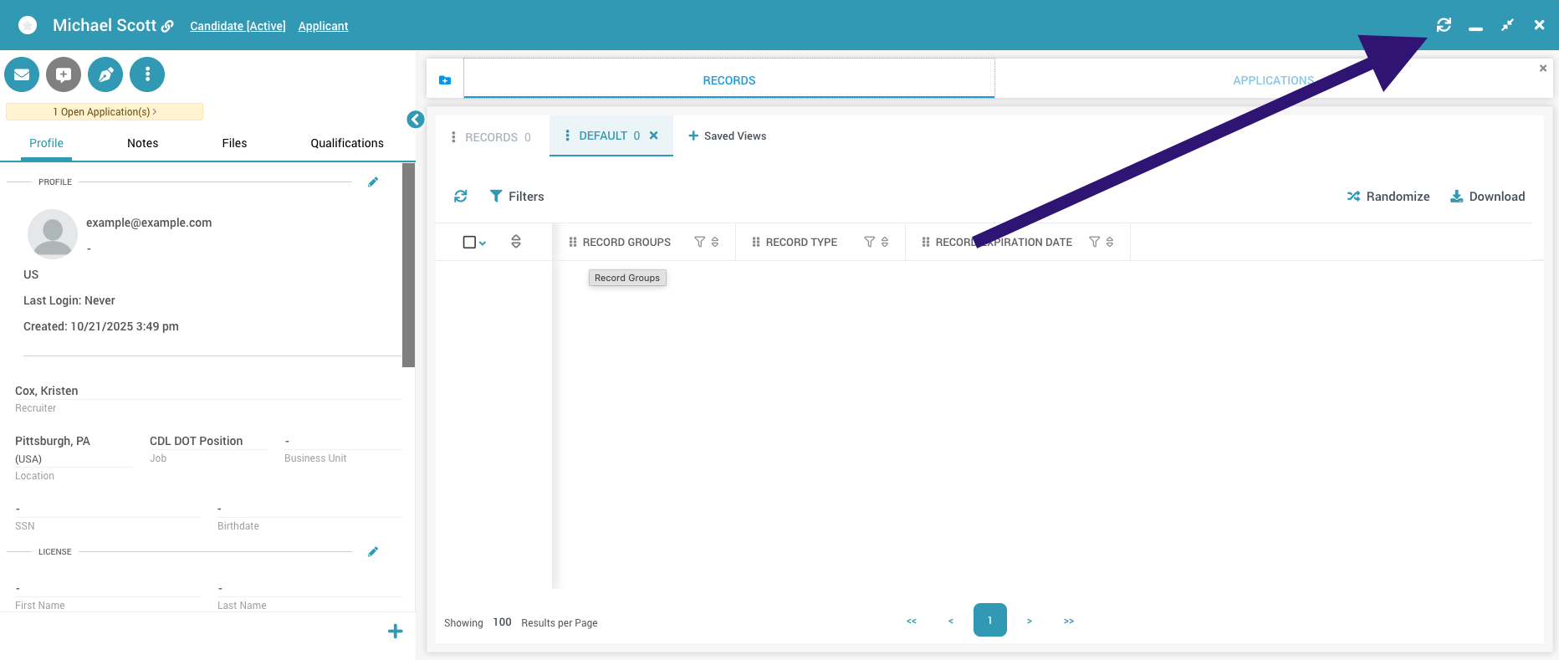Image resolution: width=1559 pixels, height=660 pixels.
Task: Click the add folder icon left of Records
Action: 445,80
